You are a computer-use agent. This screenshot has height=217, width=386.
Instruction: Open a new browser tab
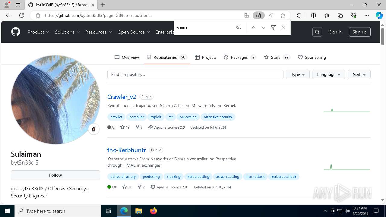pos(103,5)
